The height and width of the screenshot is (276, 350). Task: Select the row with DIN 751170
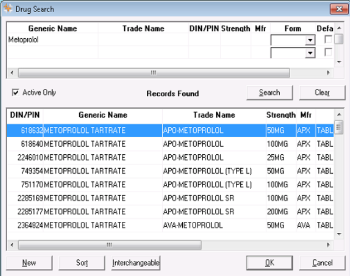[x=171, y=185]
